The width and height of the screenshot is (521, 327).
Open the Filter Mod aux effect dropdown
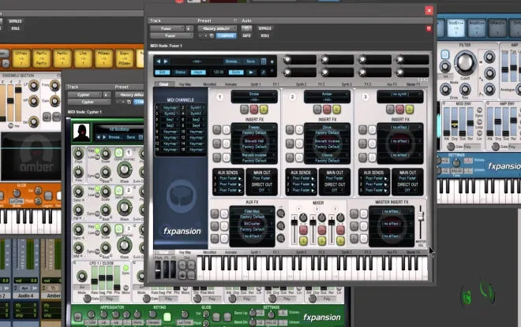(252, 211)
